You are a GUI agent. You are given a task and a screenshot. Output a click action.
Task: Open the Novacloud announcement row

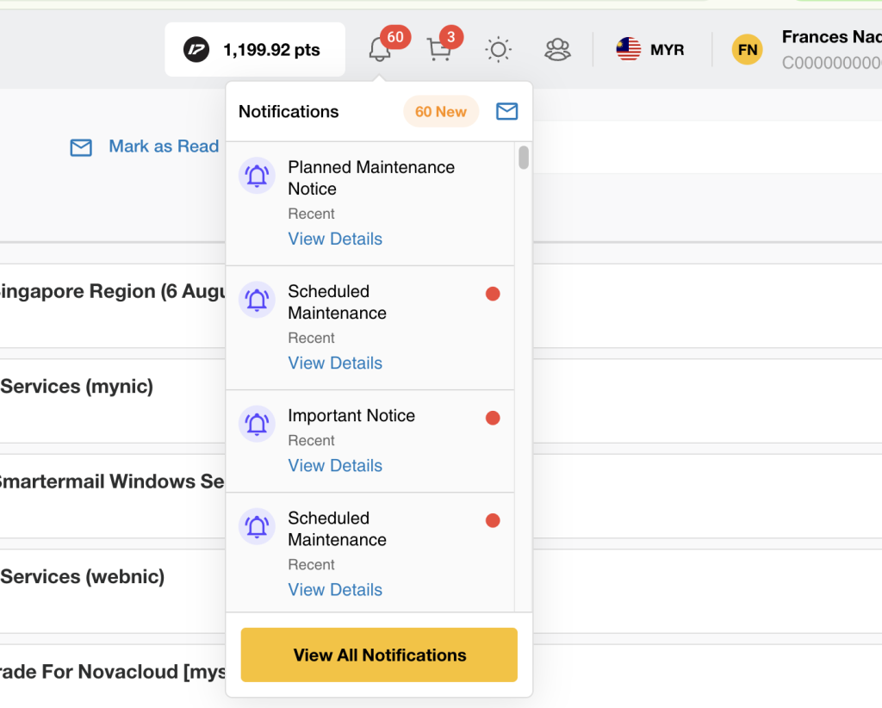(x=113, y=676)
